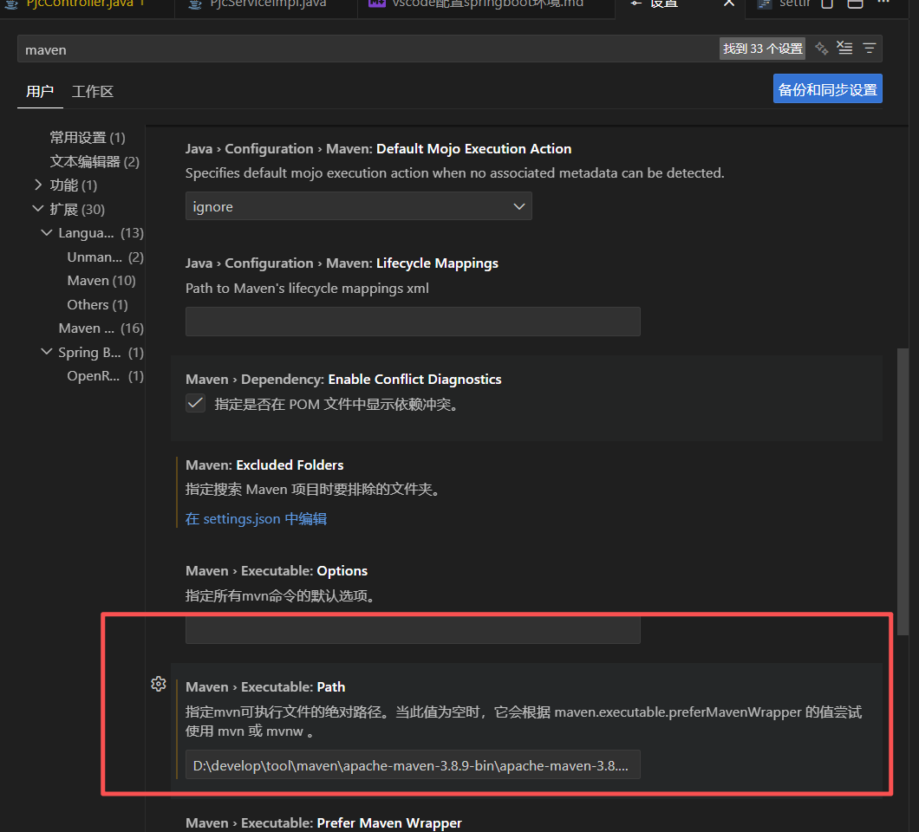Click the open settings JSON icon
Image resolution: width=919 pixels, height=832 pixels.
(827, 4)
